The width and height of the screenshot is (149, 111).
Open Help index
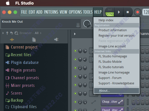(x=116, y=20)
